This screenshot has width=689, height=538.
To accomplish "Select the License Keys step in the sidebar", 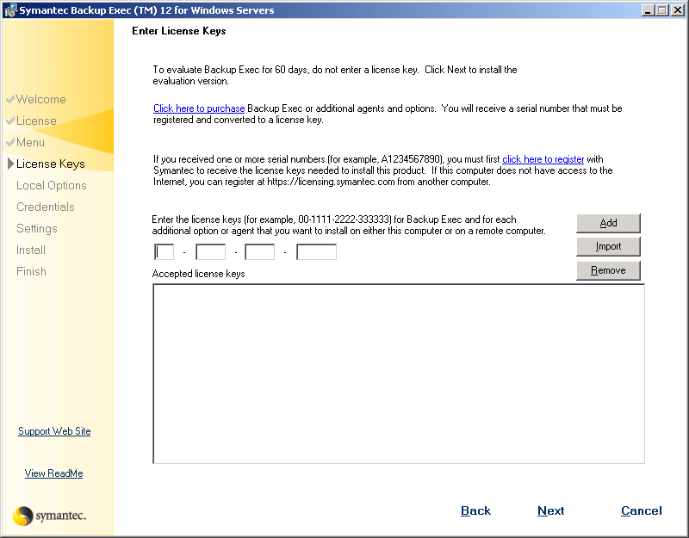I will [51, 164].
